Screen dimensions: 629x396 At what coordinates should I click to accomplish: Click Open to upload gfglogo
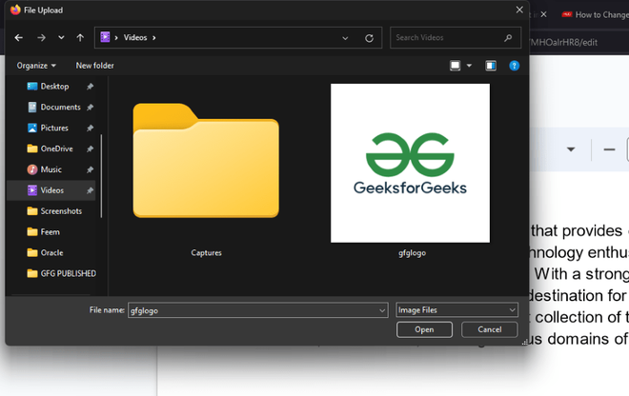tap(424, 329)
